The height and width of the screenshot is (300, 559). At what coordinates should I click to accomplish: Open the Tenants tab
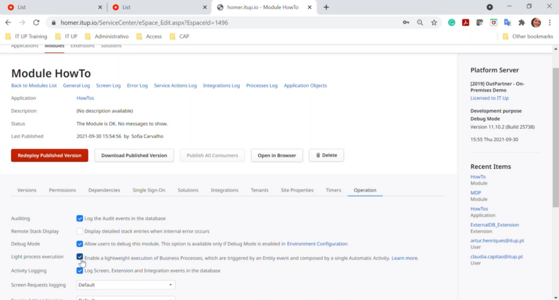259,190
